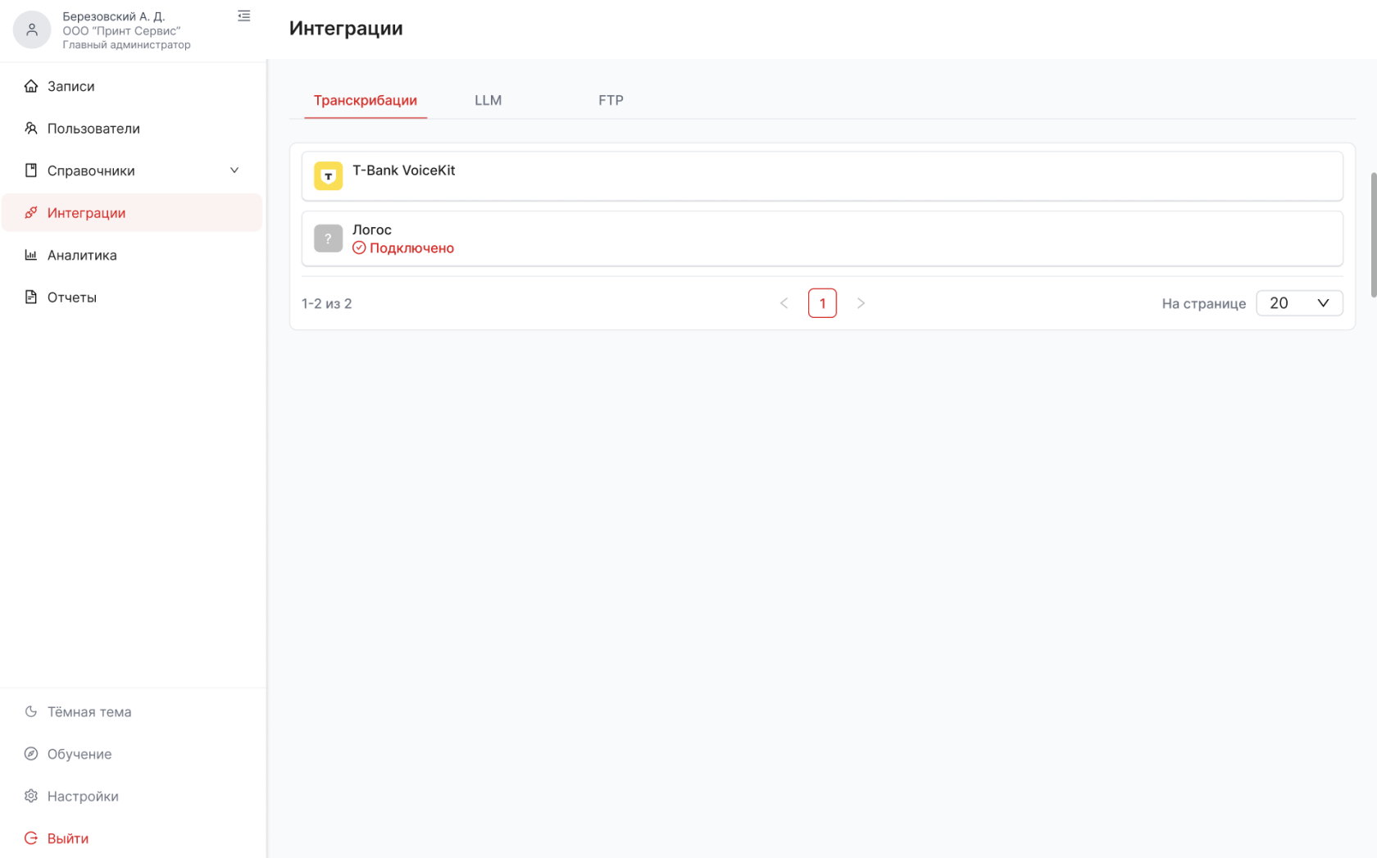Open Записи in the sidebar

click(132, 86)
